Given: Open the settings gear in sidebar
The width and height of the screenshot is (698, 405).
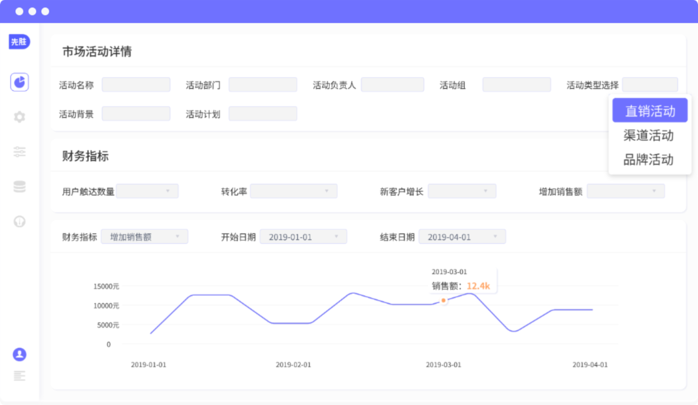Looking at the screenshot, I should click(20, 117).
